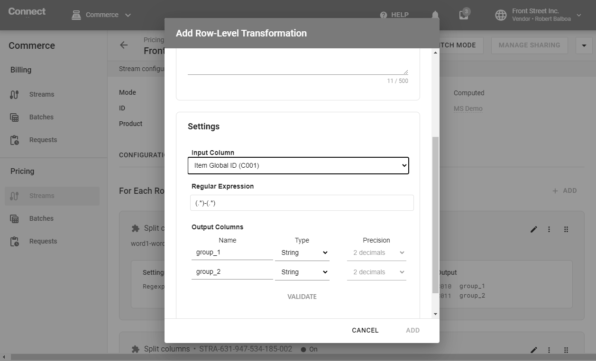Image resolution: width=596 pixels, height=361 pixels.
Task: Click the dialog scrollbar up arrow
Action: pos(435,52)
